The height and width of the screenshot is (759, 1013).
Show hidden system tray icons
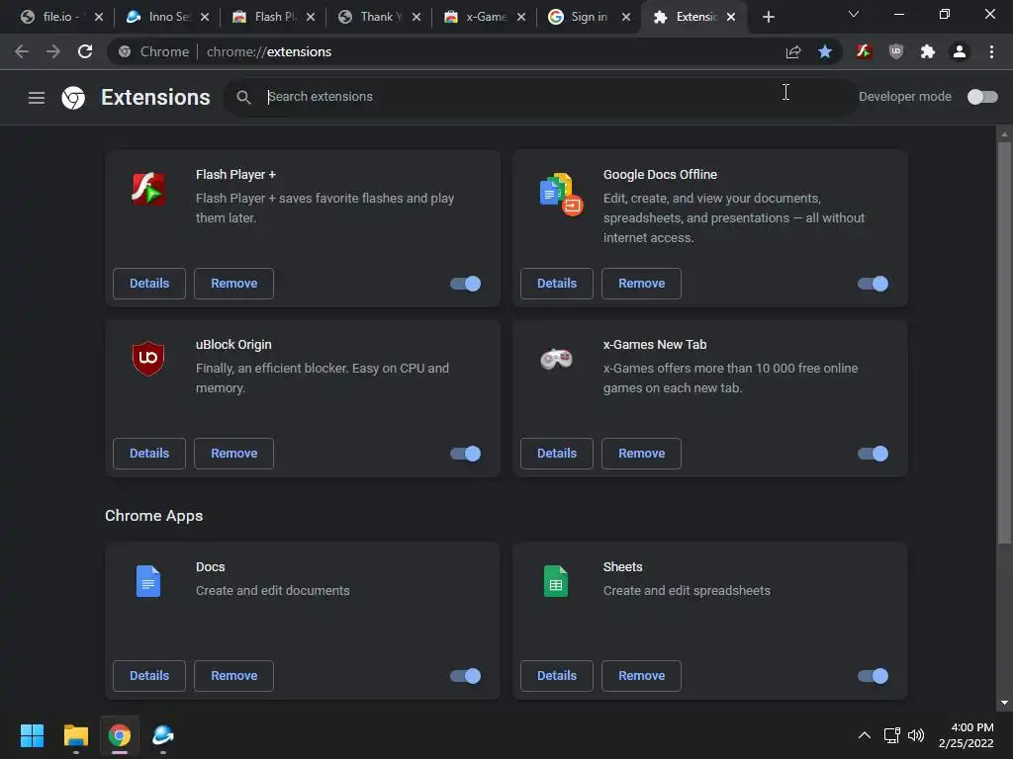[865, 735]
